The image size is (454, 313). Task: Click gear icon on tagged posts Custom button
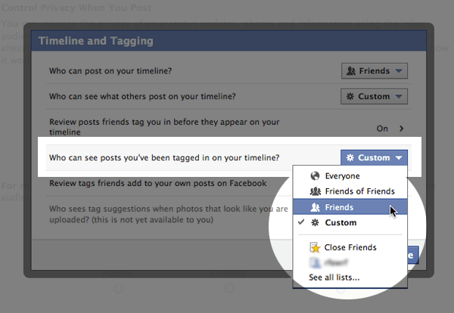(x=350, y=158)
